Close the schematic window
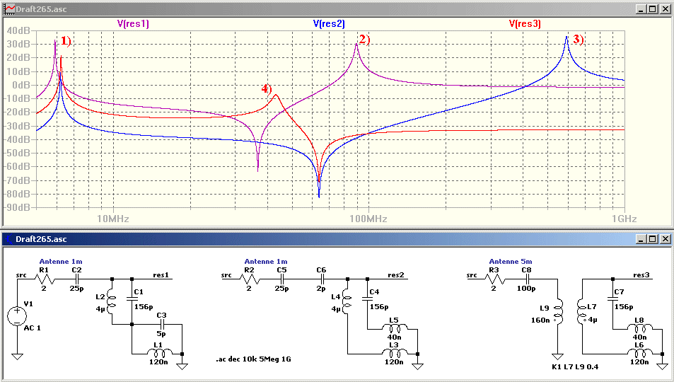Viewport: 674px width, 382px height. tap(665, 239)
